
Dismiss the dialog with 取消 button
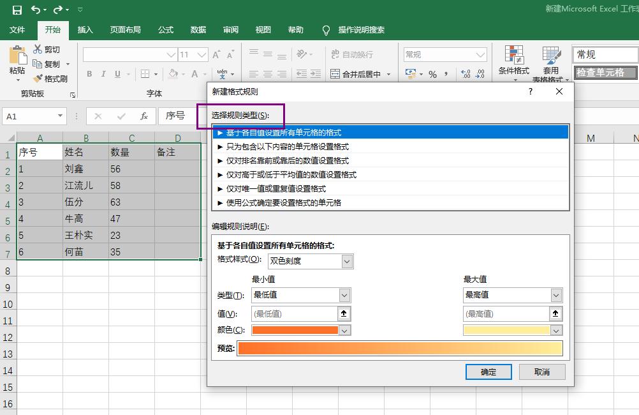[x=541, y=372]
